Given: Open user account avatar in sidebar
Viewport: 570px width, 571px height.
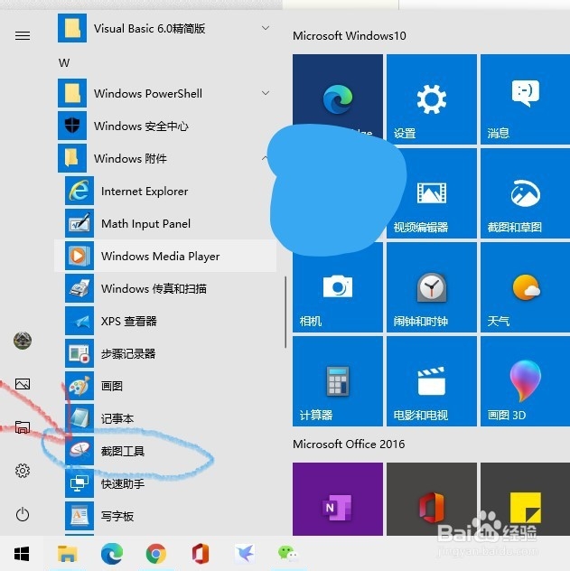Looking at the screenshot, I should click(x=23, y=341).
